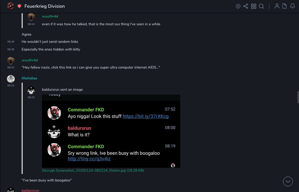This screenshot has width=299, height=192.
Task: Click the 08:24 timestamp in the quoted reply
Action: click(31, 24)
